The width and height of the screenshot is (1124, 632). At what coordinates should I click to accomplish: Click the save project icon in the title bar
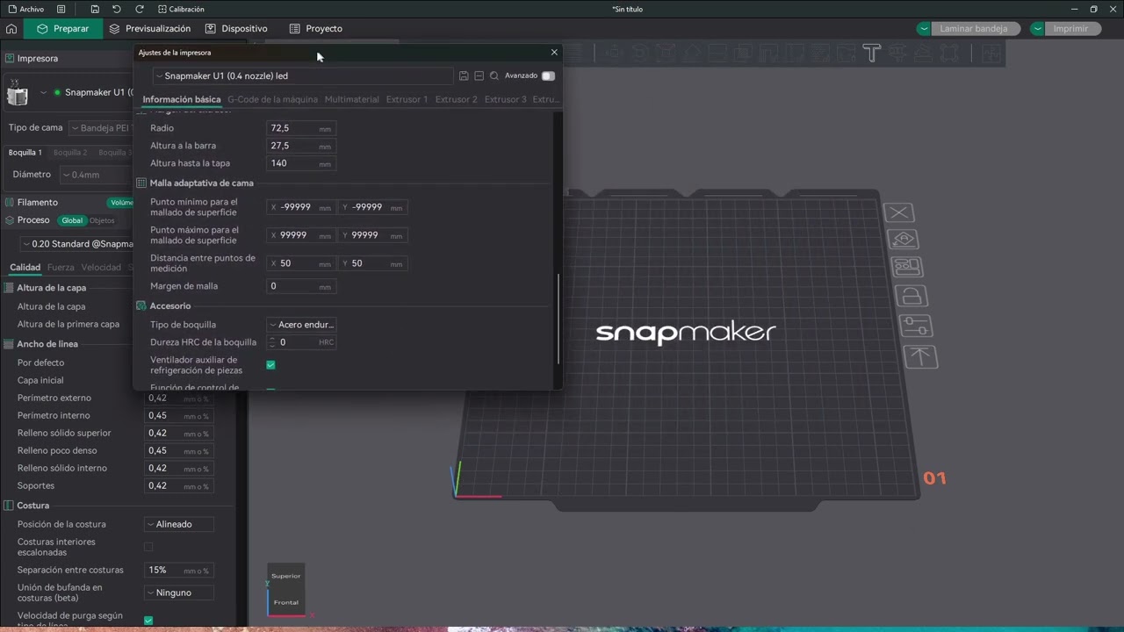coord(95,9)
